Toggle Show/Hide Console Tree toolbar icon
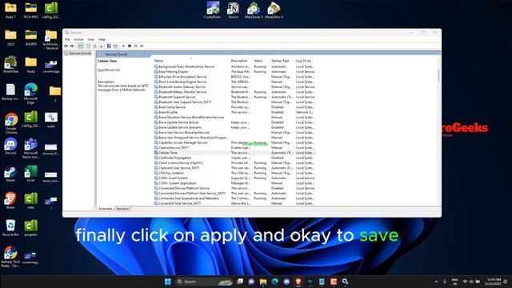Viewport: 512px width, 288px height. click(80, 46)
